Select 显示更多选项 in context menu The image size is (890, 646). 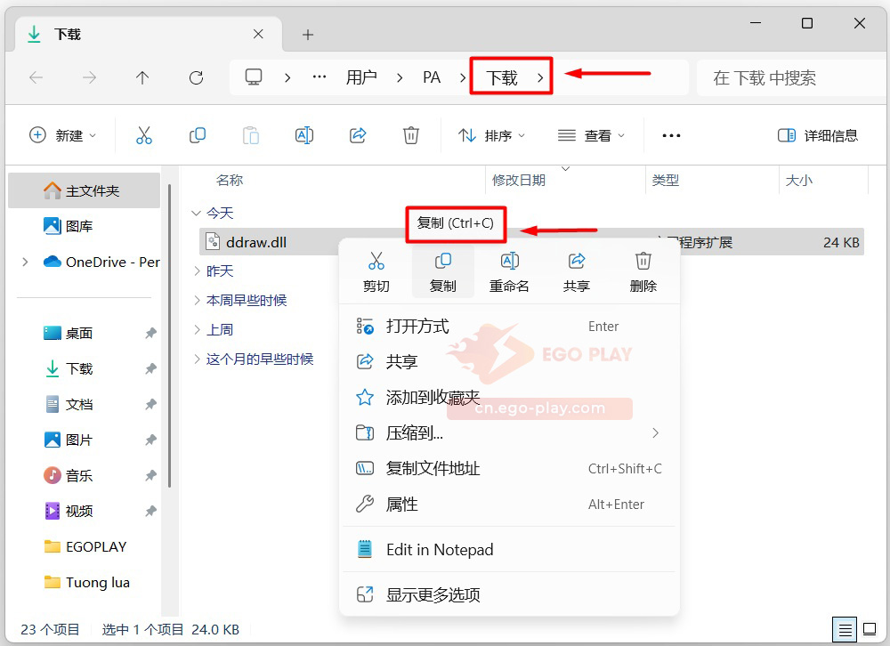(509, 595)
